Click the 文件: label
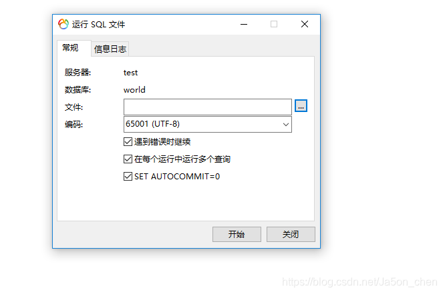 point(73,107)
